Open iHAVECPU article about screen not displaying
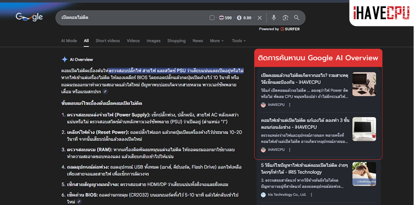Screen dimensions: 414x205 (304, 79)
